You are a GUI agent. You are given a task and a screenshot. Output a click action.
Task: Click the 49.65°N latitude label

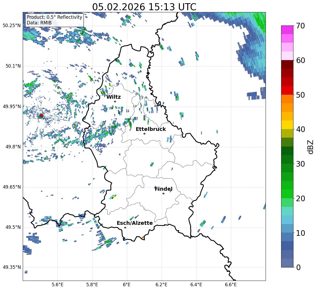[12, 187]
